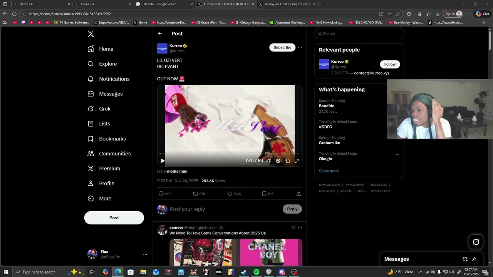The height and width of the screenshot is (277, 493).
Task: Open a new browser tab
Action: tap(323, 4)
